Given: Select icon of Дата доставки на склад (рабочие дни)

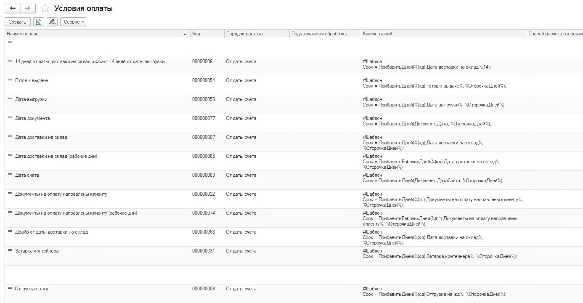Looking at the screenshot, I should click(x=10, y=155).
